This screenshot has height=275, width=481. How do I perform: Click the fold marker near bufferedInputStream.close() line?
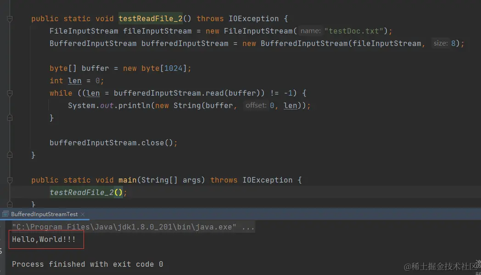pos(9,143)
